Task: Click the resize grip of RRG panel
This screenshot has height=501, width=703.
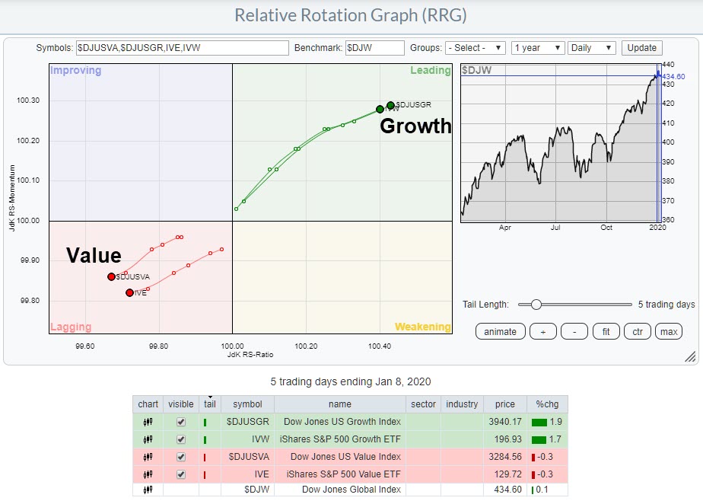Action: coord(691,356)
